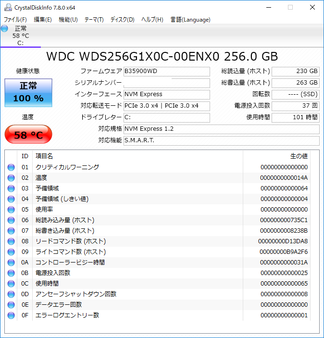This screenshot has width=324, height=338.
Task: Click status orb for 0A コントローラービジー時間
Action: tap(11, 263)
